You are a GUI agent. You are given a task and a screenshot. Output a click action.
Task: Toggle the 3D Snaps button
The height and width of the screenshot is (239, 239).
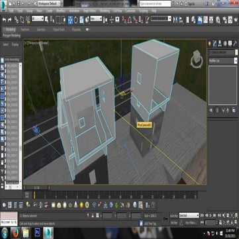(x=124, y=20)
